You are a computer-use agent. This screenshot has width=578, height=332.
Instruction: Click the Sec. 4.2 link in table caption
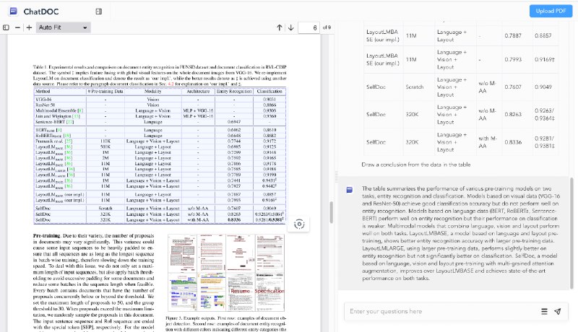171,84
